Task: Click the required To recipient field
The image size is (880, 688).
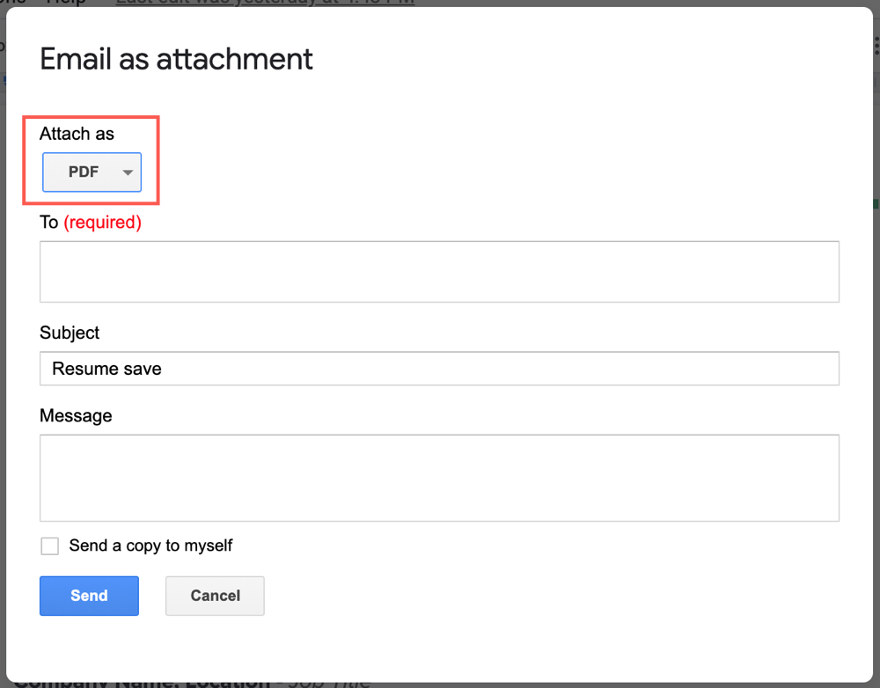Action: [x=440, y=271]
